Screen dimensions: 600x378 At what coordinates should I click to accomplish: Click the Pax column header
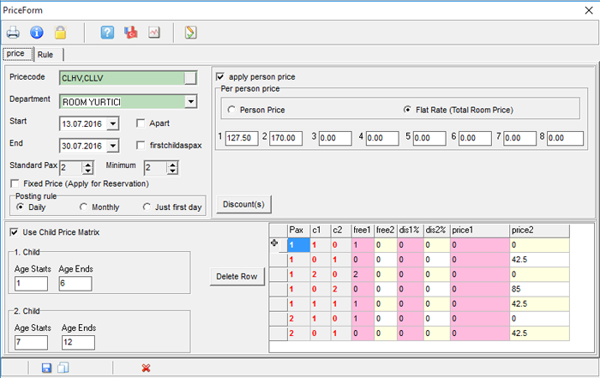coord(298,231)
